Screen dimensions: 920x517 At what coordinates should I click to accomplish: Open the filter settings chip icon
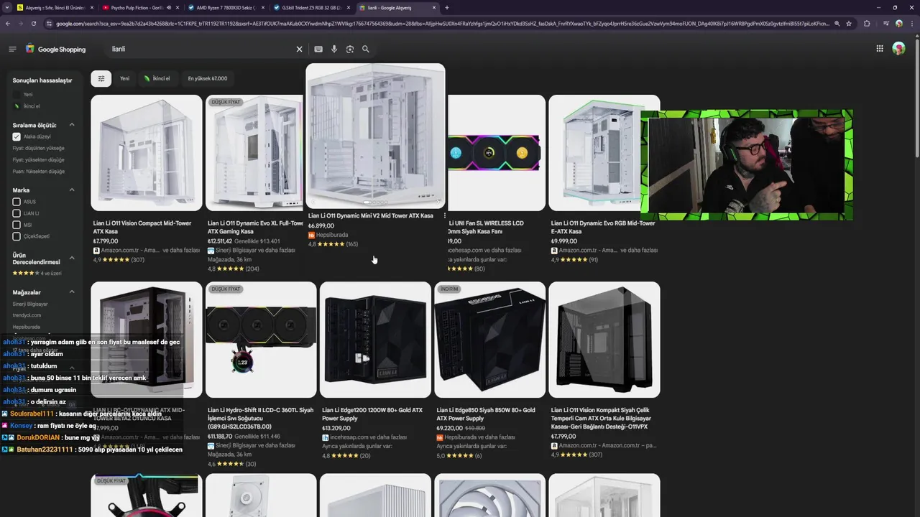101,78
